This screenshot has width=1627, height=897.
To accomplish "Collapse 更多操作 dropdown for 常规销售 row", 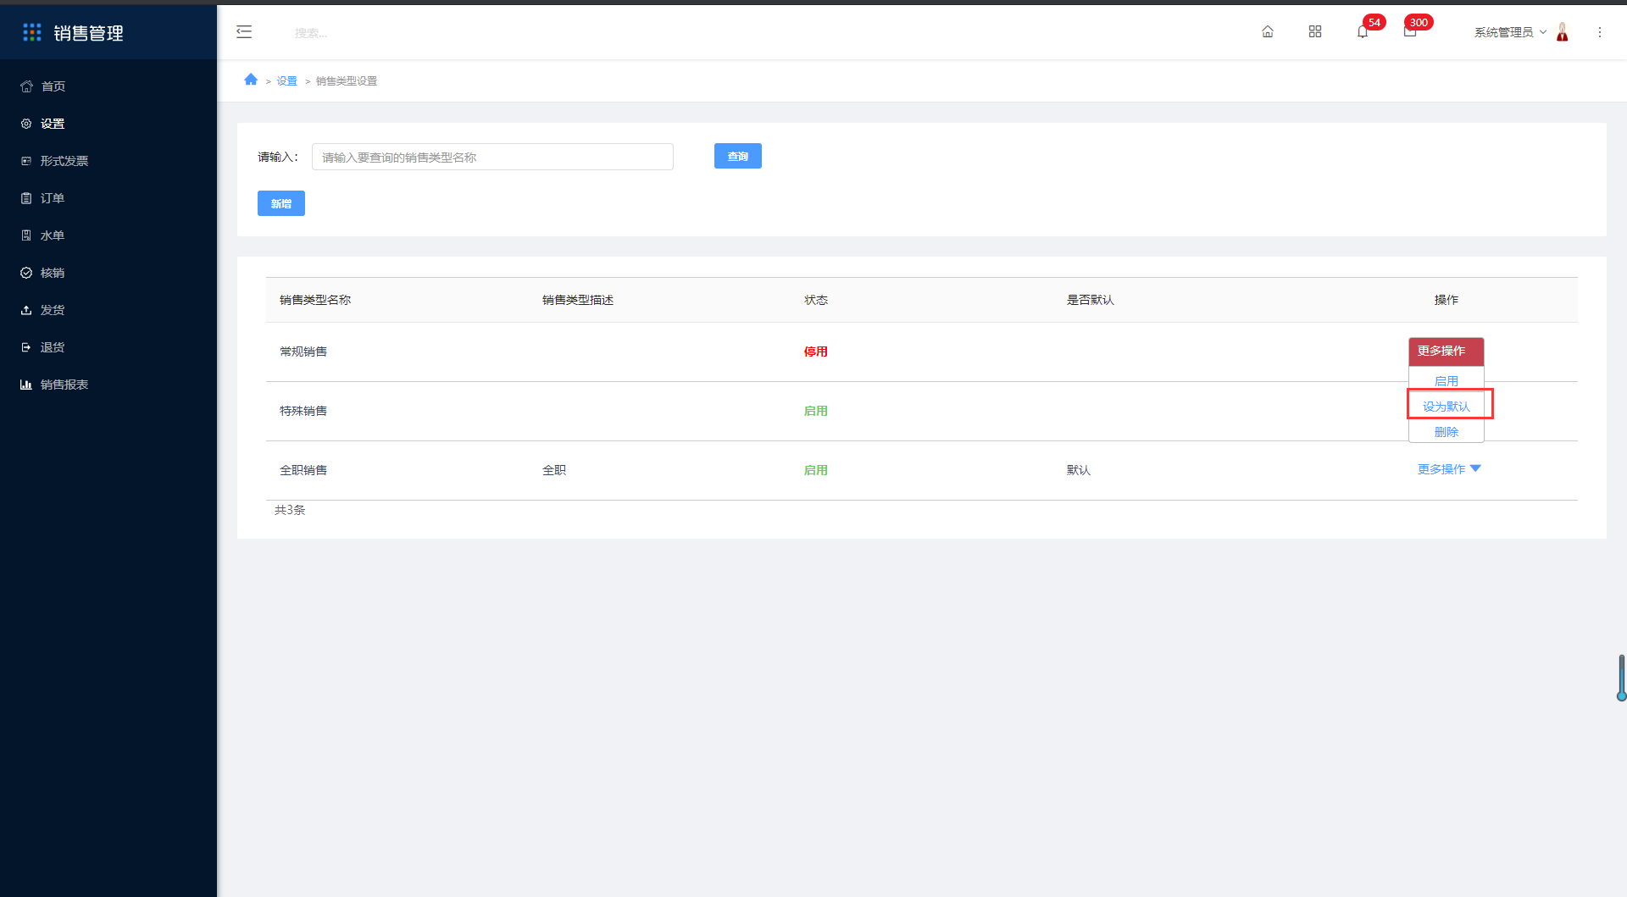I will click(x=1446, y=351).
